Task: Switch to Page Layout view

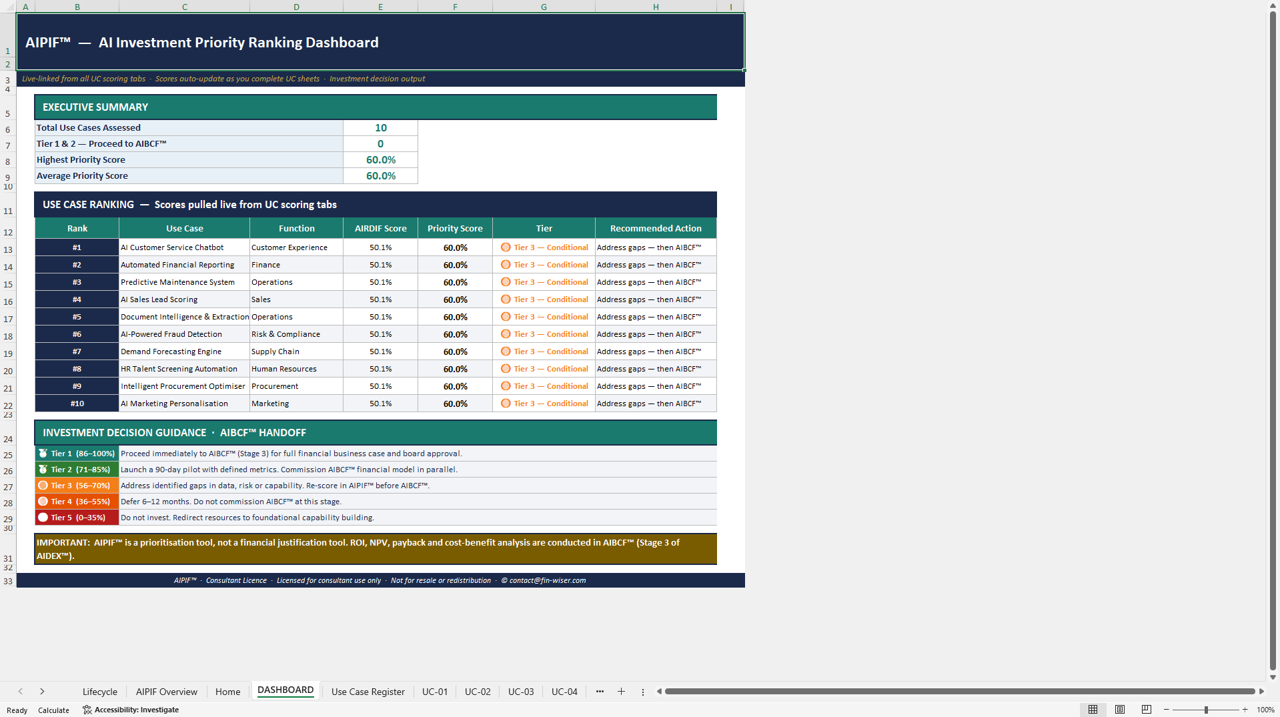Action: click(x=1120, y=710)
